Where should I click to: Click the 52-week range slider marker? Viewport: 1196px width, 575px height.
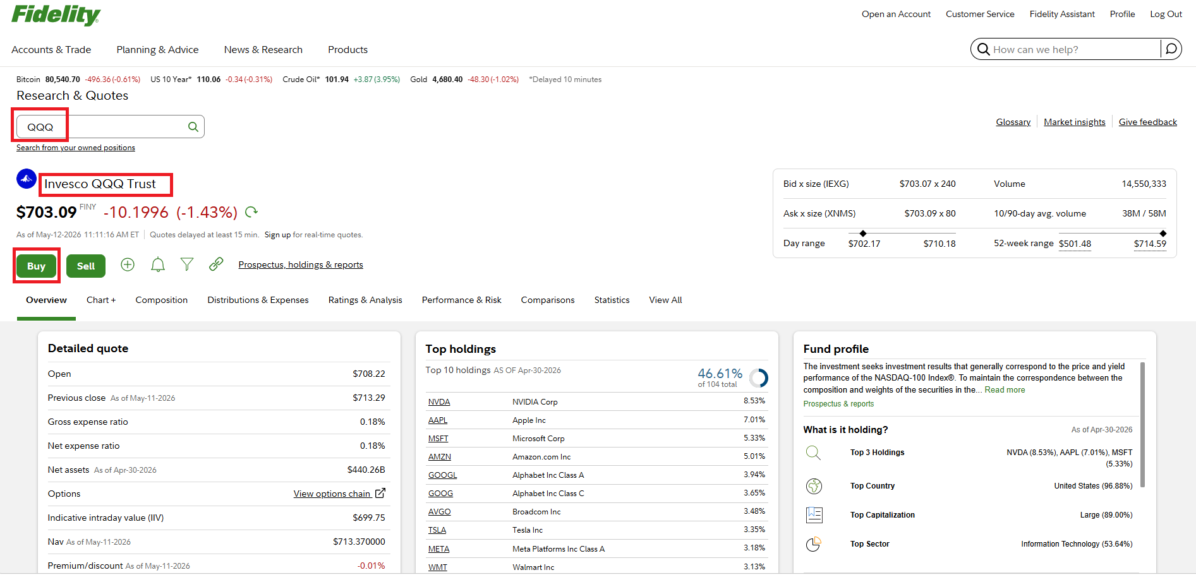pyautogui.click(x=1163, y=234)
